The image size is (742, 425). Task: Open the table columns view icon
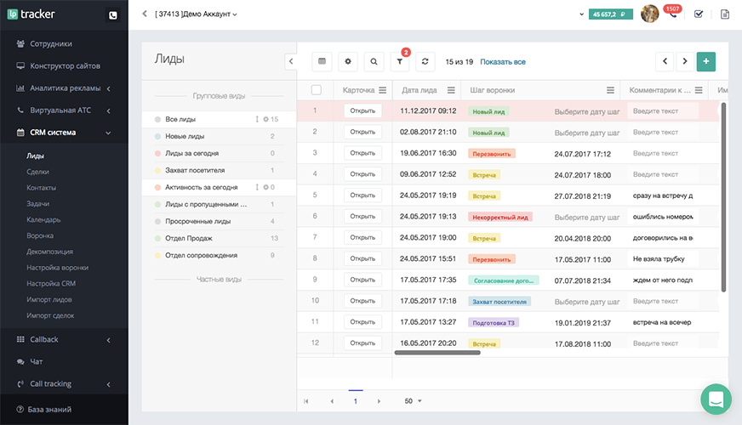point(322,61)
